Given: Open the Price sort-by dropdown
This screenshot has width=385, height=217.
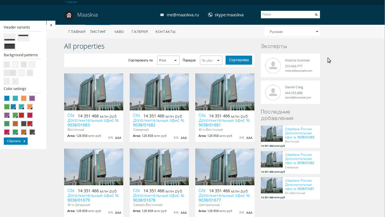Looking at the screenshot, I should pos(168,60).
